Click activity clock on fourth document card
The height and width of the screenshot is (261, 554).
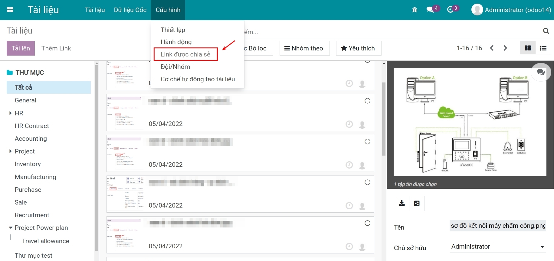point(349,206)
